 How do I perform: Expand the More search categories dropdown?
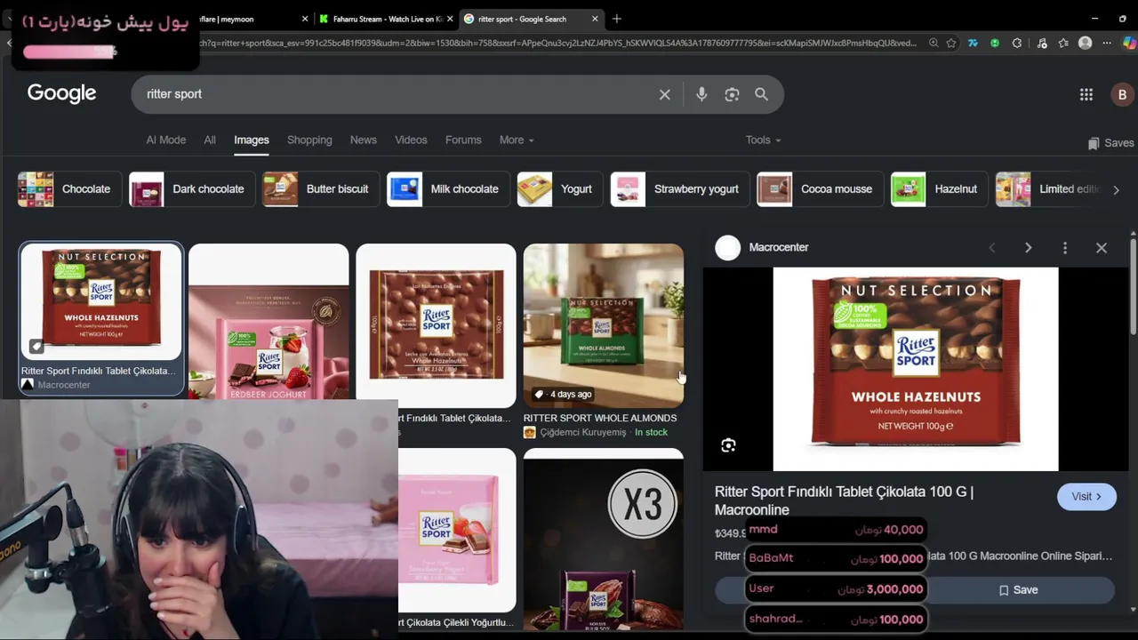[x=517, y=140]
